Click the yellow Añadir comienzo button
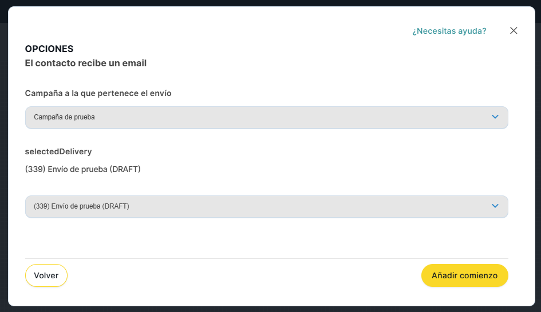 click(464, 275)
